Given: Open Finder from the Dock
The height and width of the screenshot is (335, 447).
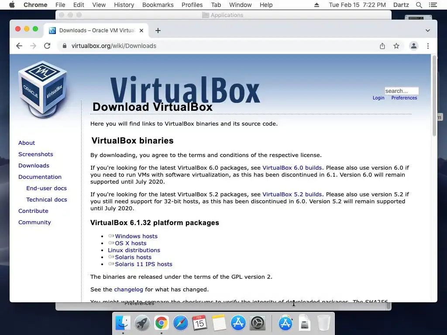Looking at the screenshot, I should [x=123, y=323].
